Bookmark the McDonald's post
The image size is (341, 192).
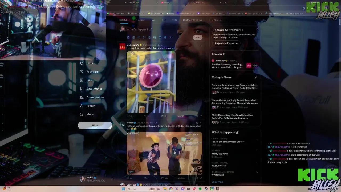(x=197, y=116)
